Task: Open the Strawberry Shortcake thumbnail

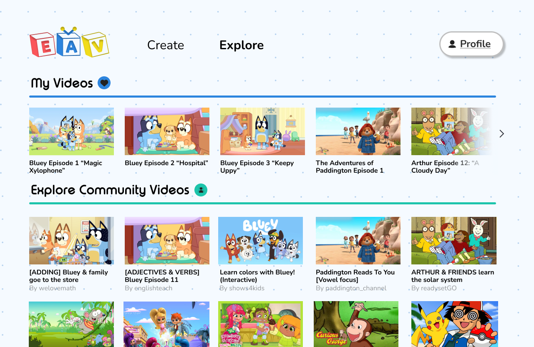Action: click(x=260, y=324)
